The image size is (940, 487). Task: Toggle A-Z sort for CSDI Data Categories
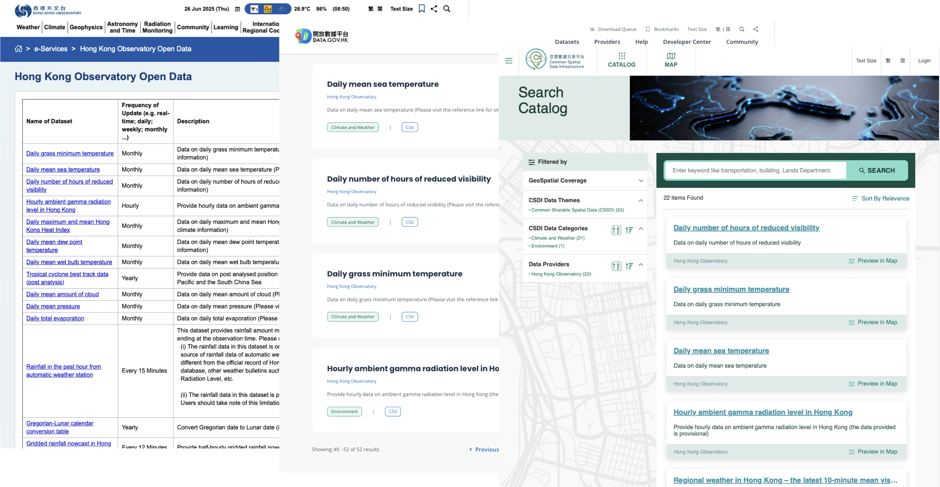tap(616, 230)
